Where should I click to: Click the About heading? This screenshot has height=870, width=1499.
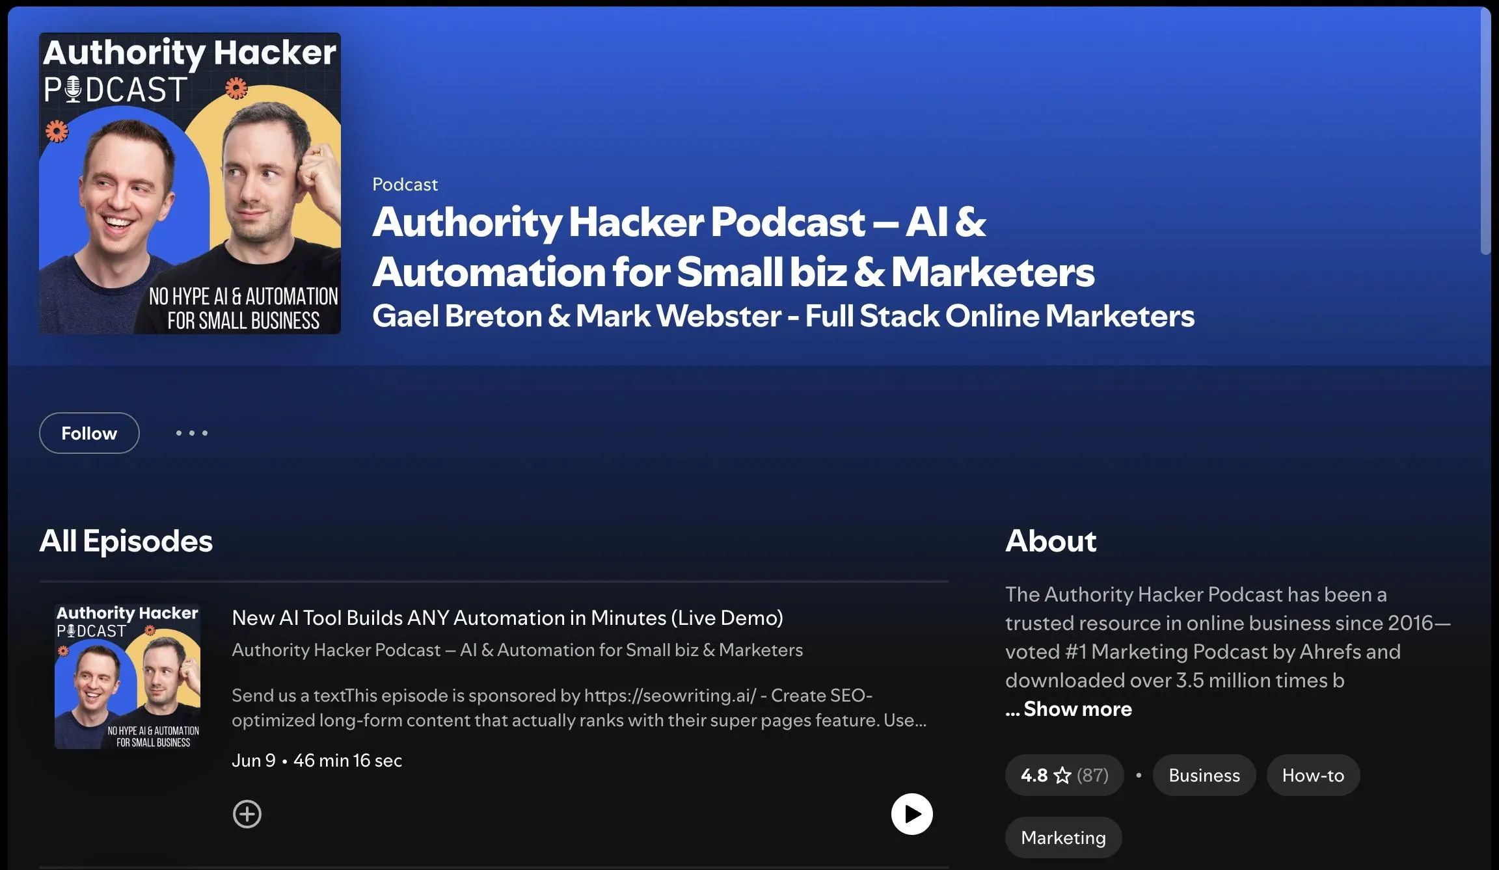(x=1051, y=541)
